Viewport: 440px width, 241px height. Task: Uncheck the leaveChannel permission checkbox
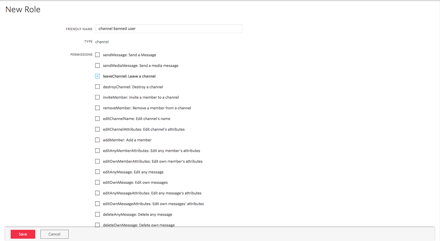(98, 76)
